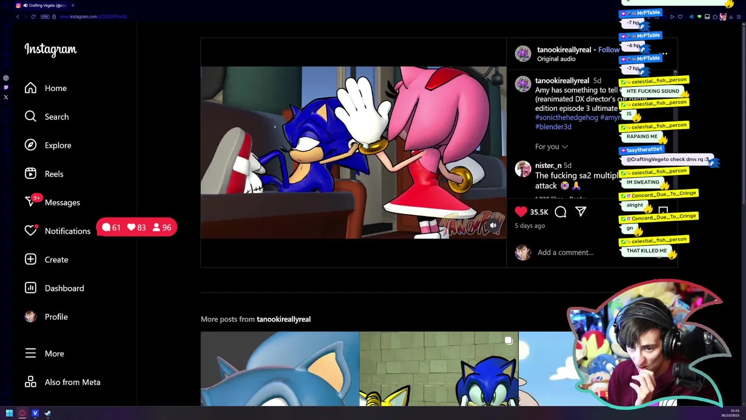
Task: Click the instagram.com address bar
Action: pyautogui.click(x=93, y=16)
